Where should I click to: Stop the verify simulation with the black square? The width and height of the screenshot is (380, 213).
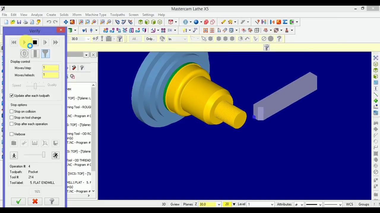[x=35, y=43]
